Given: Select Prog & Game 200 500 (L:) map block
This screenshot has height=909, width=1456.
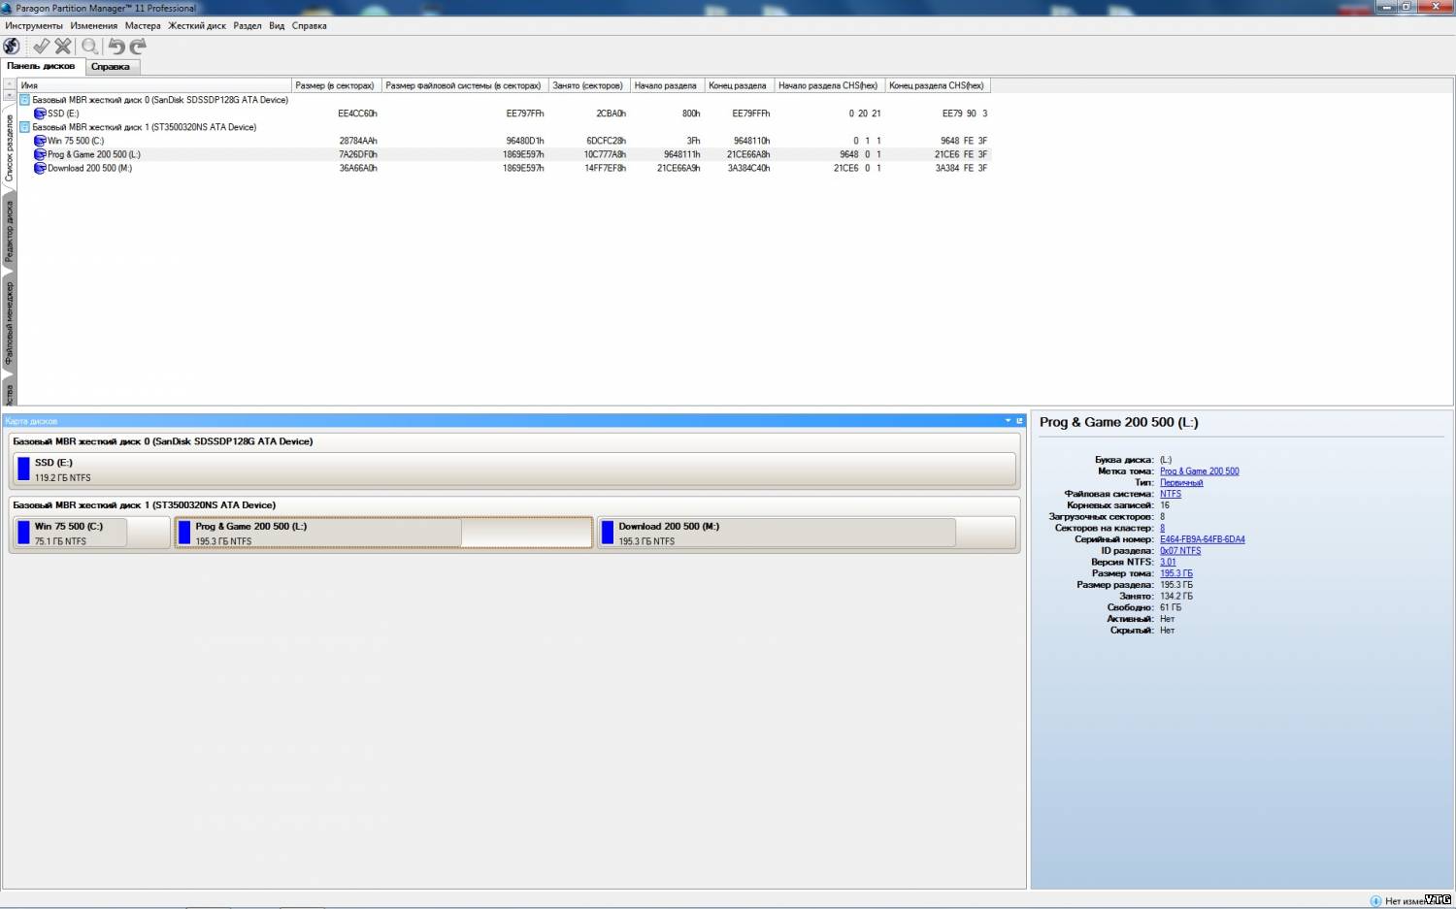Looking at the screenshot, I should click(x=383, y=533).
